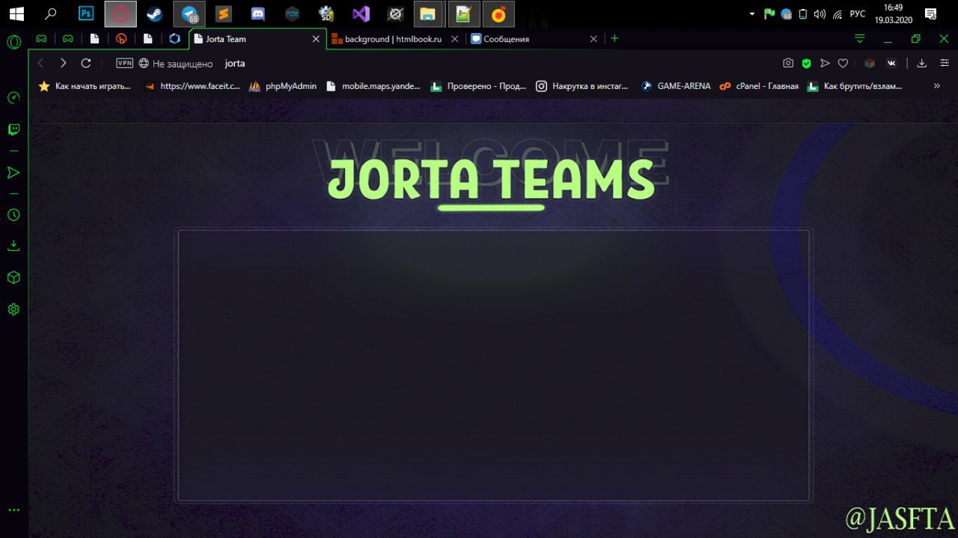Open bookmark Накрутка в инстаг...
The width and height of the screenshot is (958, 538).
582,86
